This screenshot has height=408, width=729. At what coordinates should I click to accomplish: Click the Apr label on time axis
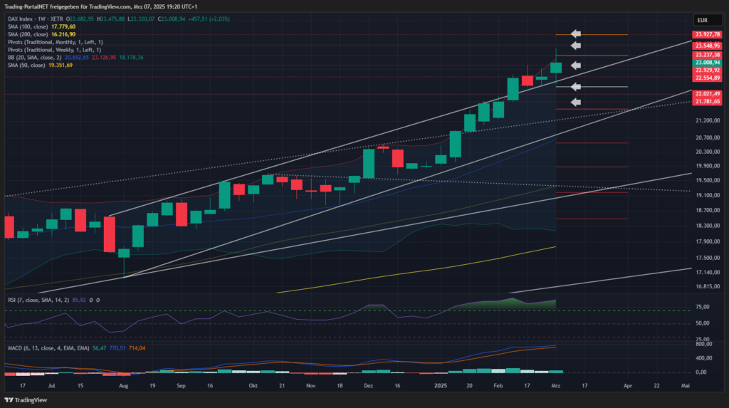628,386
